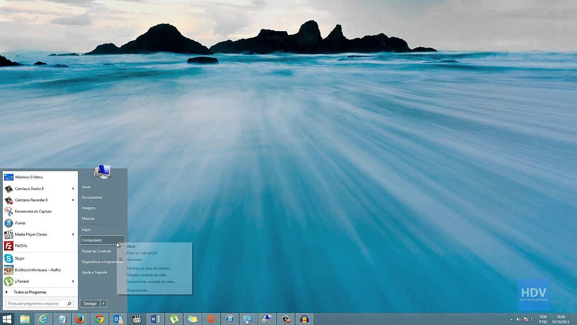This screenshot has height=325, width=577.
Task: Open Painel de Controle
Action: [96, 251]
